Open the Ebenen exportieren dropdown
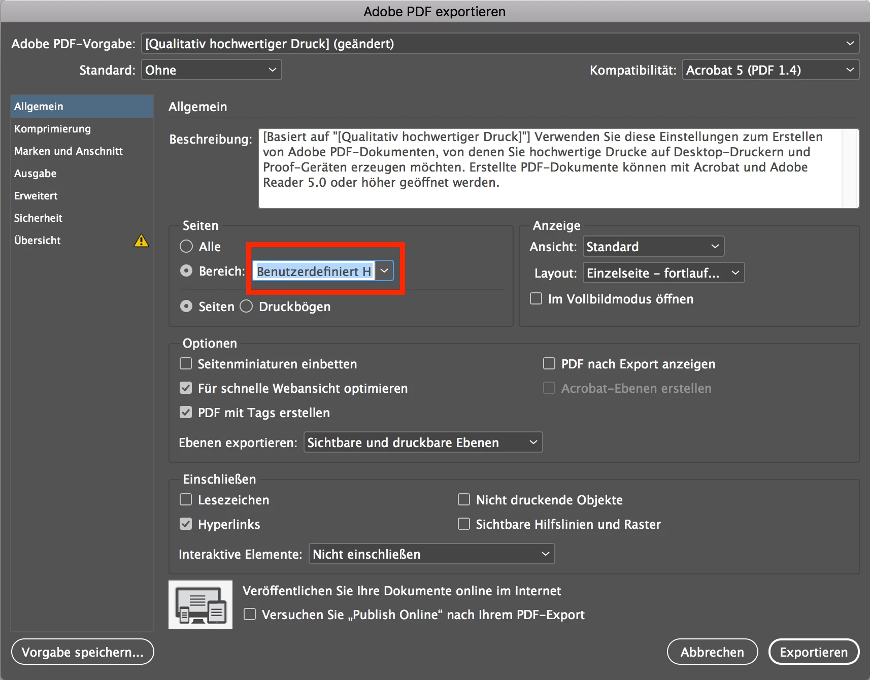Image resolution: width=870 pixels, height=680 pixels. (x=423, y=443)
